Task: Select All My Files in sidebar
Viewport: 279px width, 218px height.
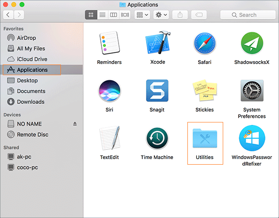Action: 42,48
